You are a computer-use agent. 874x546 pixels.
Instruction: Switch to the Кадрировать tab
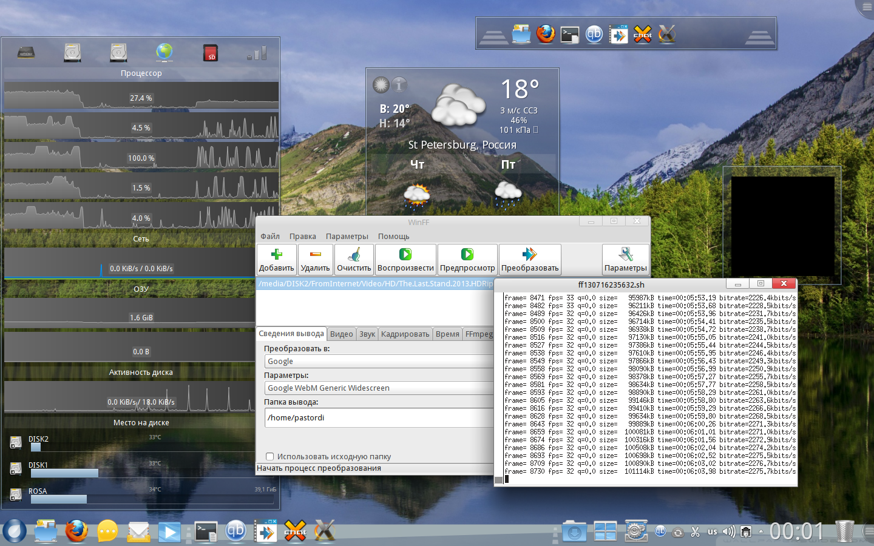[405, 334]
